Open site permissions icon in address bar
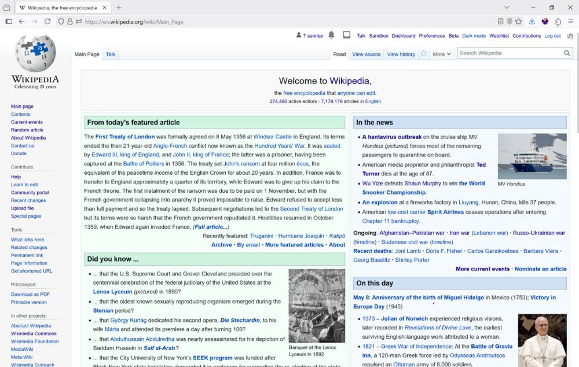This screenshot has height=367, width=579. (79, 21)
